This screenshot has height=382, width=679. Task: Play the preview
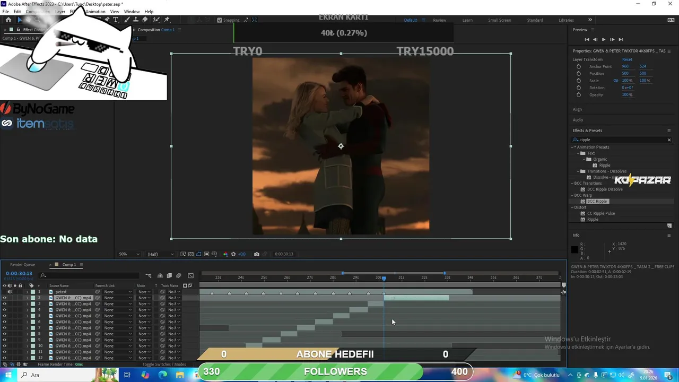coord(603,39)
